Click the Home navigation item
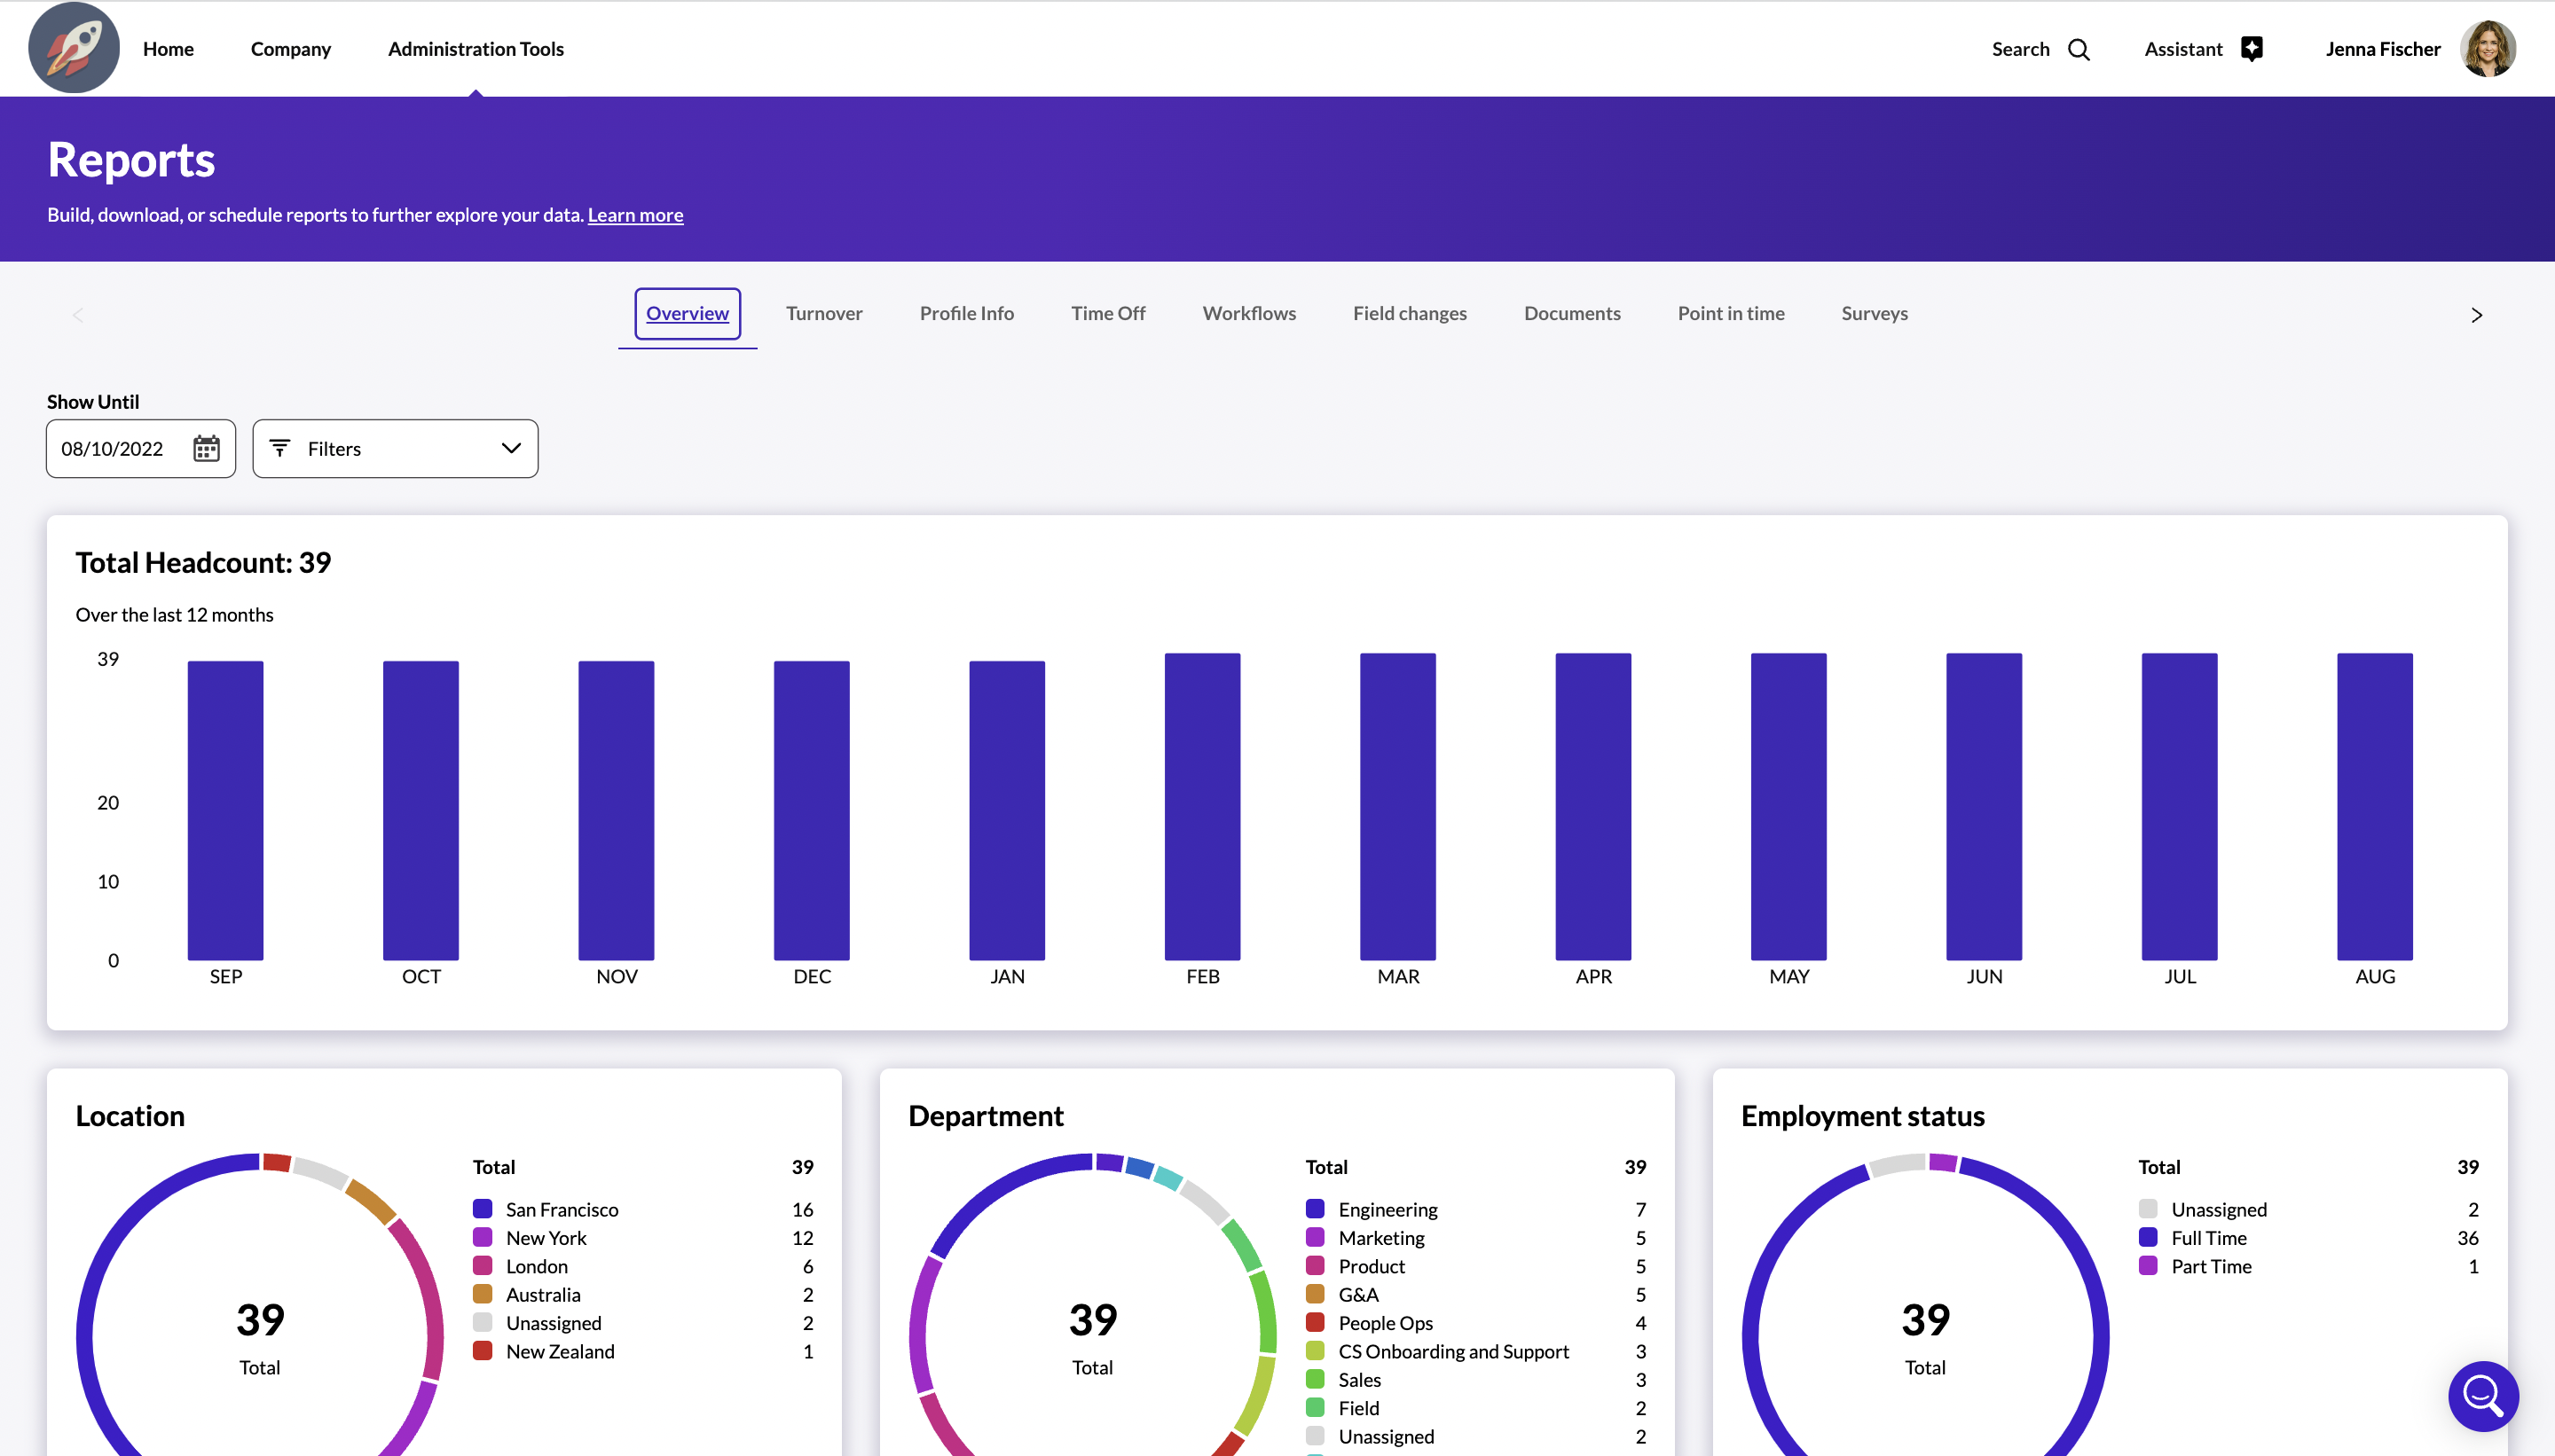This screenshot has height=1456, width=2555. (x=168, y=48)
